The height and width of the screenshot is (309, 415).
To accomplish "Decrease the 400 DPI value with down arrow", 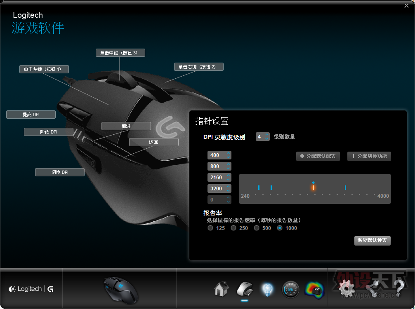I will click(229, 157).
